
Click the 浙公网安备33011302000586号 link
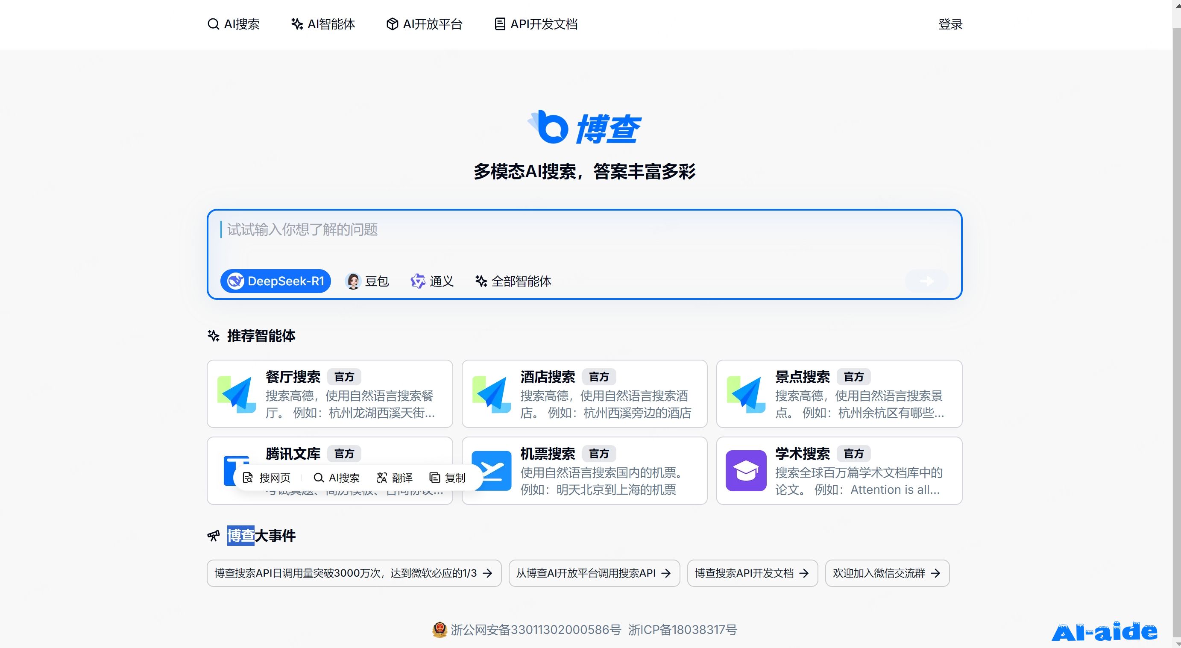point(536,630)
